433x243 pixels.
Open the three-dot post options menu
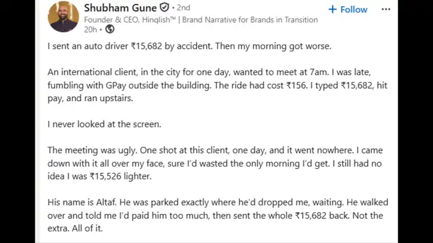point(386,9)
